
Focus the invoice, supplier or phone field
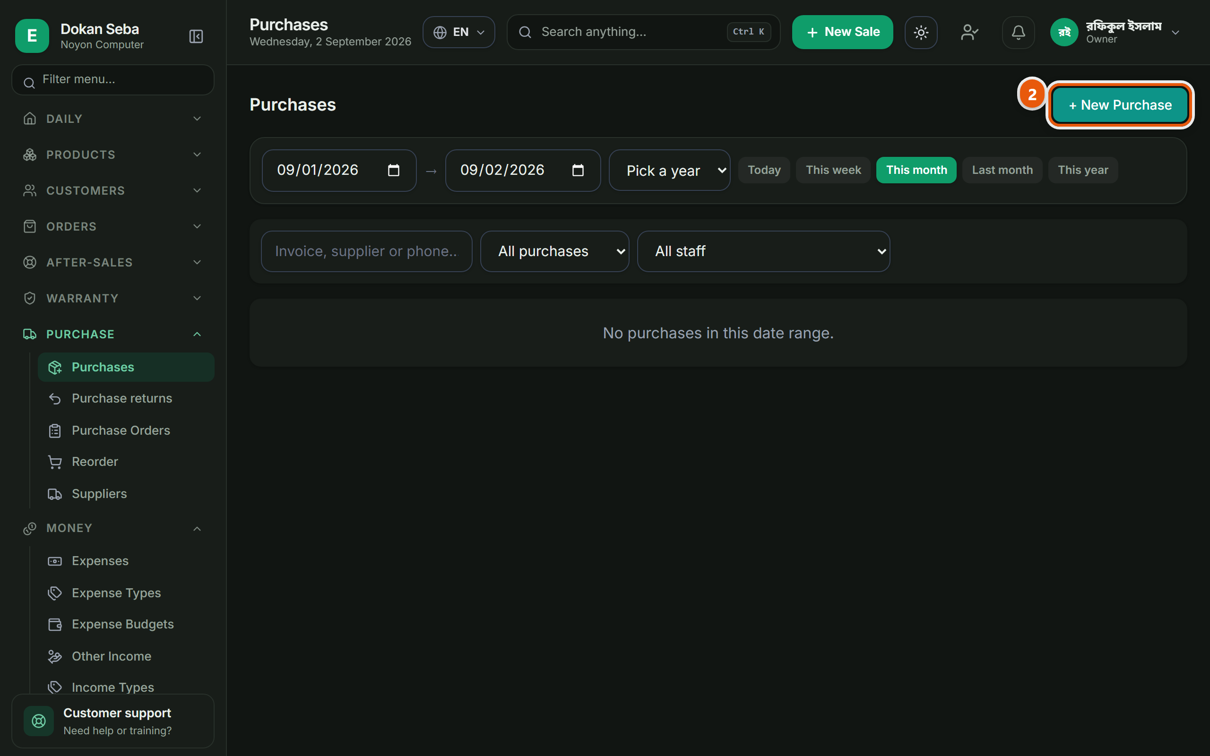pyautogui.click(x=366, y=251)
